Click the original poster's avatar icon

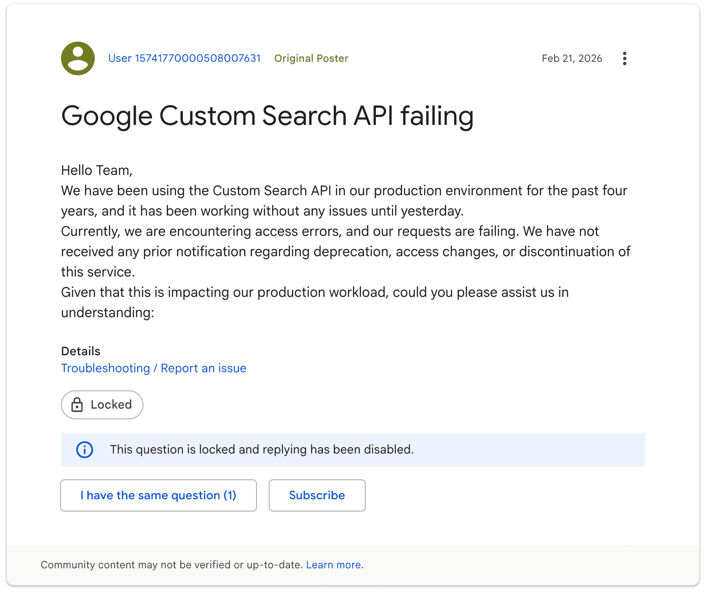point(78,58)
